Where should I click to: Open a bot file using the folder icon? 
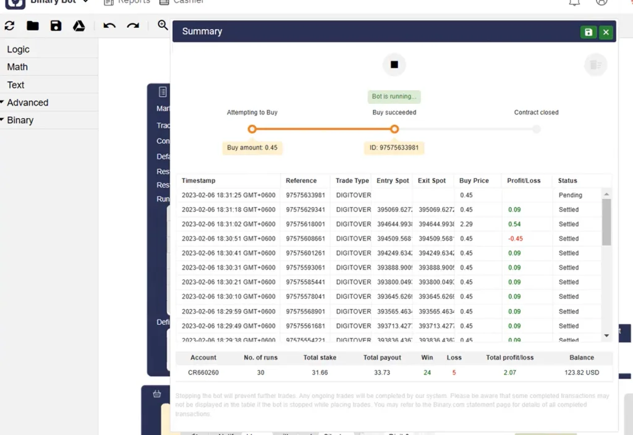32,25
